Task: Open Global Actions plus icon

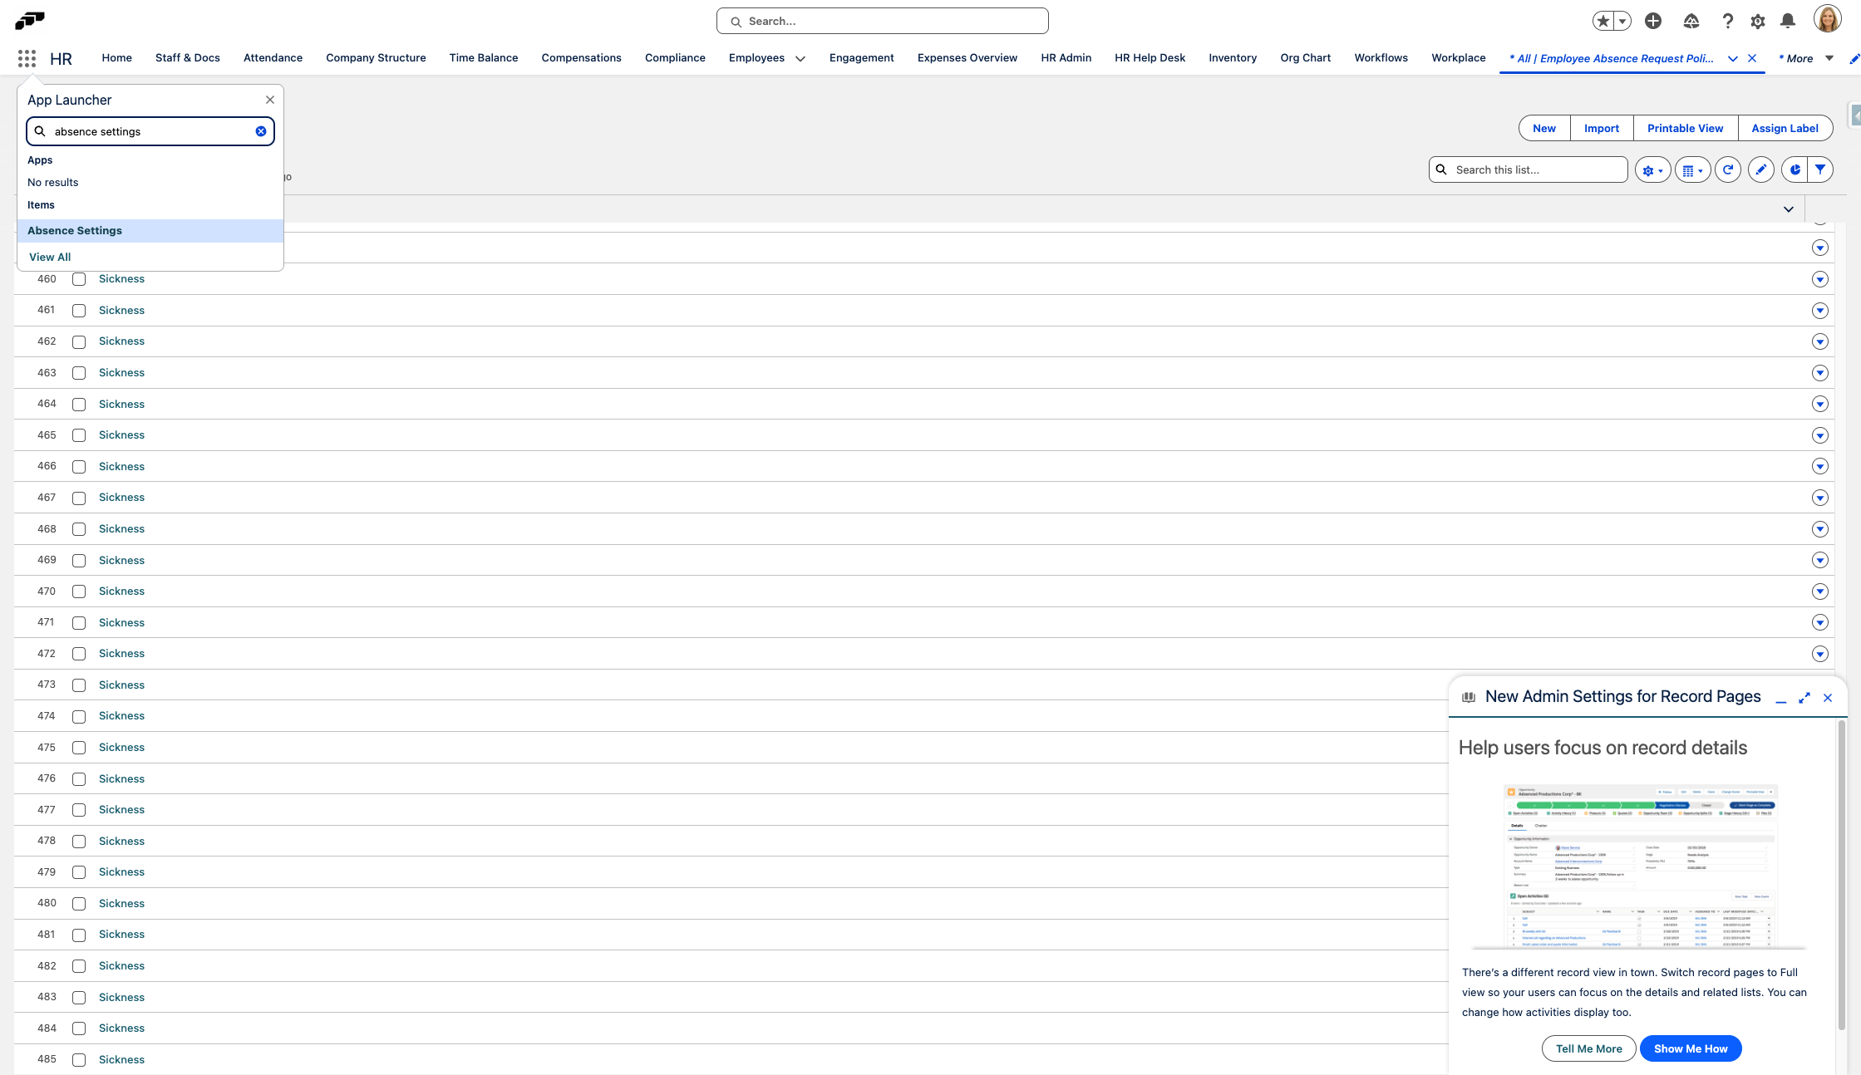Action: 1653,22
